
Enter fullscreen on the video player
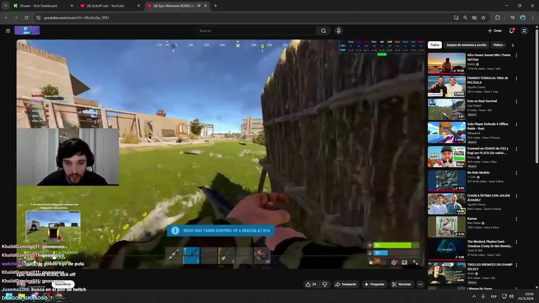pyautogui.click(x=415, y=263)
